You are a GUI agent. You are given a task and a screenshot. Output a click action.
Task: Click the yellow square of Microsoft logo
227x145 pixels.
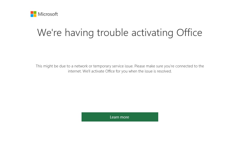click(35, 16)
